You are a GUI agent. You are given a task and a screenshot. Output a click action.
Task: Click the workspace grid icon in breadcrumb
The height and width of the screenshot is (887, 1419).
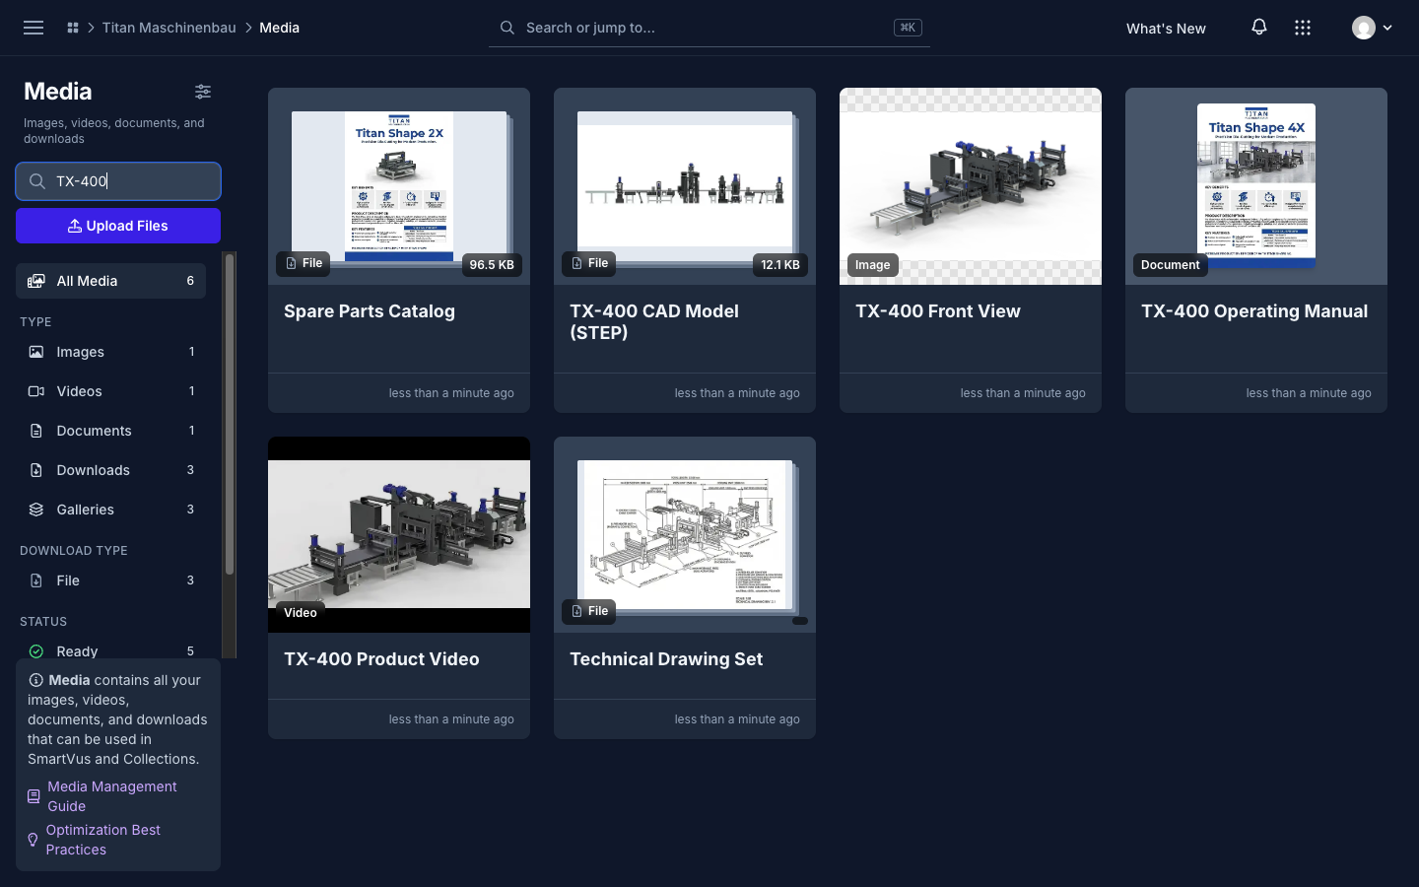click(73, 28)
